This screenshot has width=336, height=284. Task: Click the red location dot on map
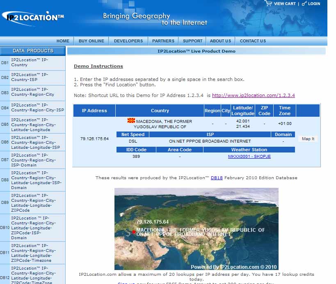(x=134, y=232)
